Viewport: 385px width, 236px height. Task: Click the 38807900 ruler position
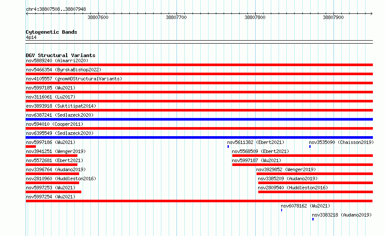coord(333,17)
